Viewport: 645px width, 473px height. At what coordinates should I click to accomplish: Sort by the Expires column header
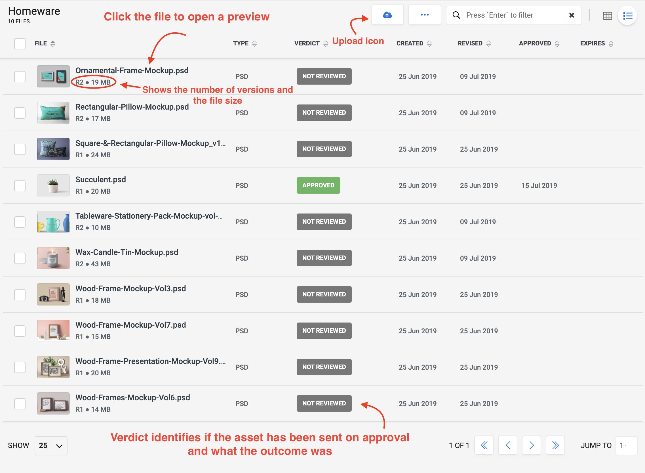596,43
